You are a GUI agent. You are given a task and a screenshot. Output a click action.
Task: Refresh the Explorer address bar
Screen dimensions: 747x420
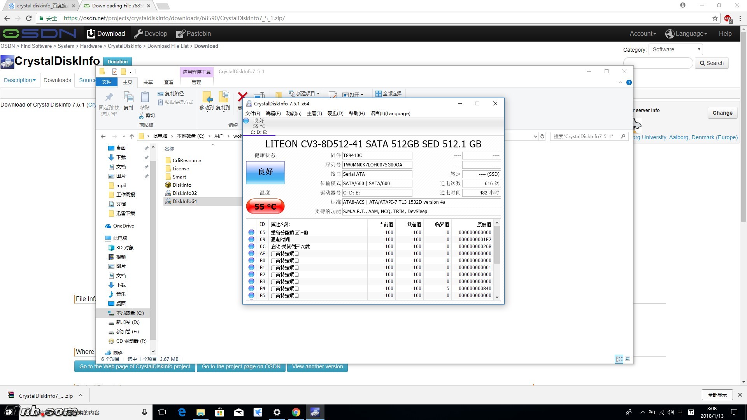point(542,136)
